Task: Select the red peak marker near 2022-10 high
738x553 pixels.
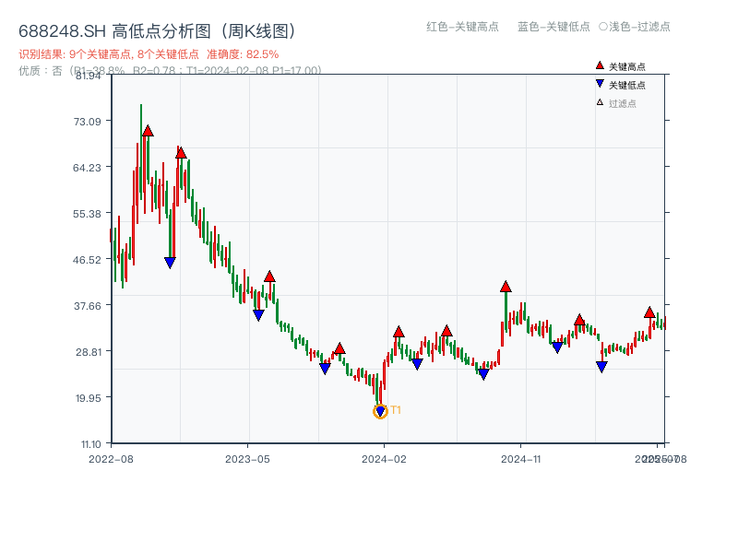Action: [x=148, y=132]
